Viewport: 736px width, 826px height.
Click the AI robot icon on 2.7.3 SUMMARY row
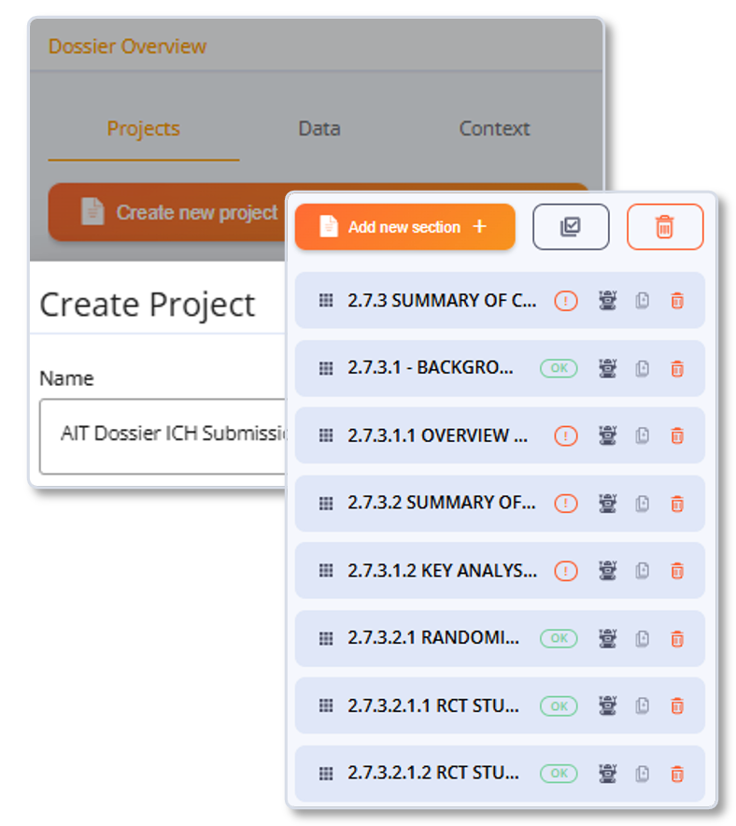[x=607, y=301]
